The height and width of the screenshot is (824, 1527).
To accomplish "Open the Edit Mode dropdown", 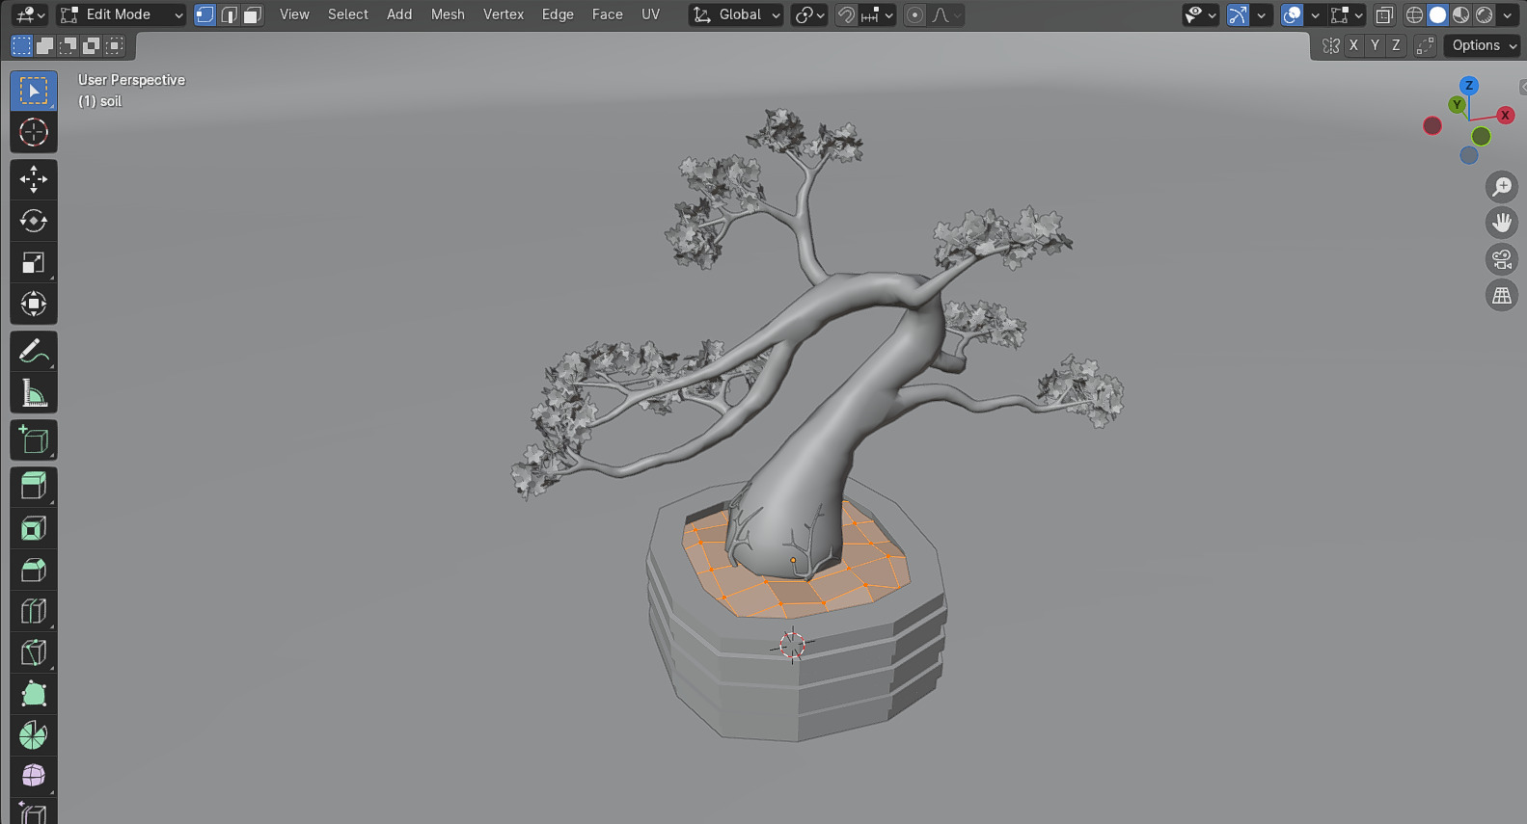I will pos(122,14).
